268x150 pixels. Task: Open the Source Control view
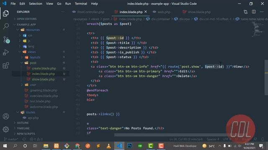coord(6,40)
